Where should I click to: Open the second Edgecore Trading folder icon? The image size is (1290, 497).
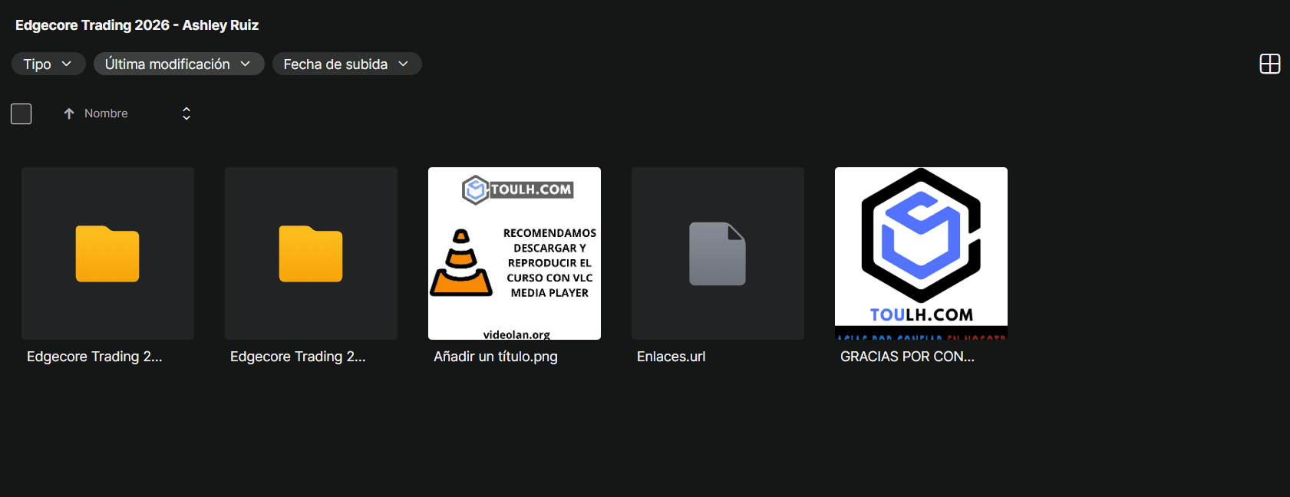click(x=311, y=254)
